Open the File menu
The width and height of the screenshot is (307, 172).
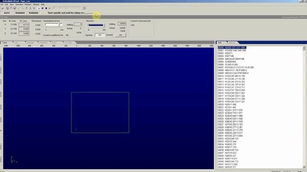[x=2, y=4]
